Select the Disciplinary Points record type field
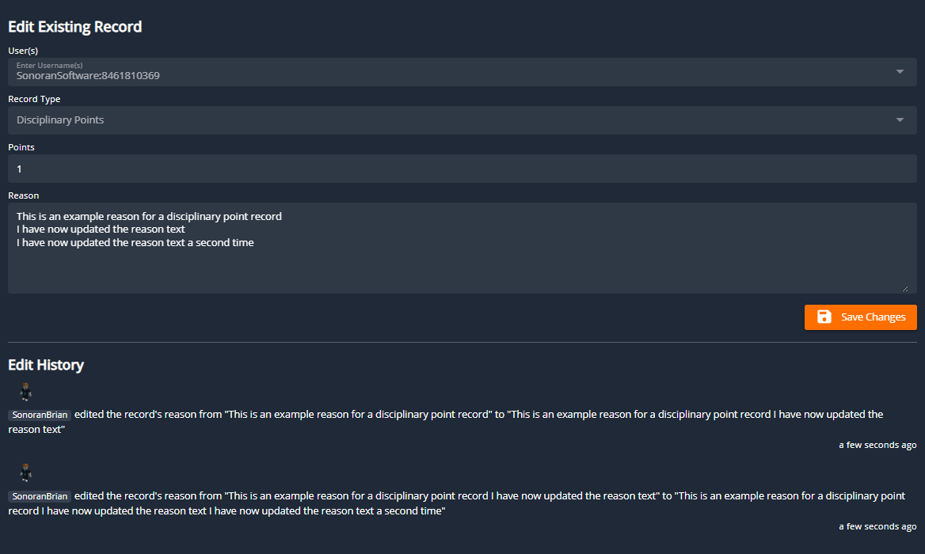The width and height of the screenshot is (925, 554). tap(443, 120)
